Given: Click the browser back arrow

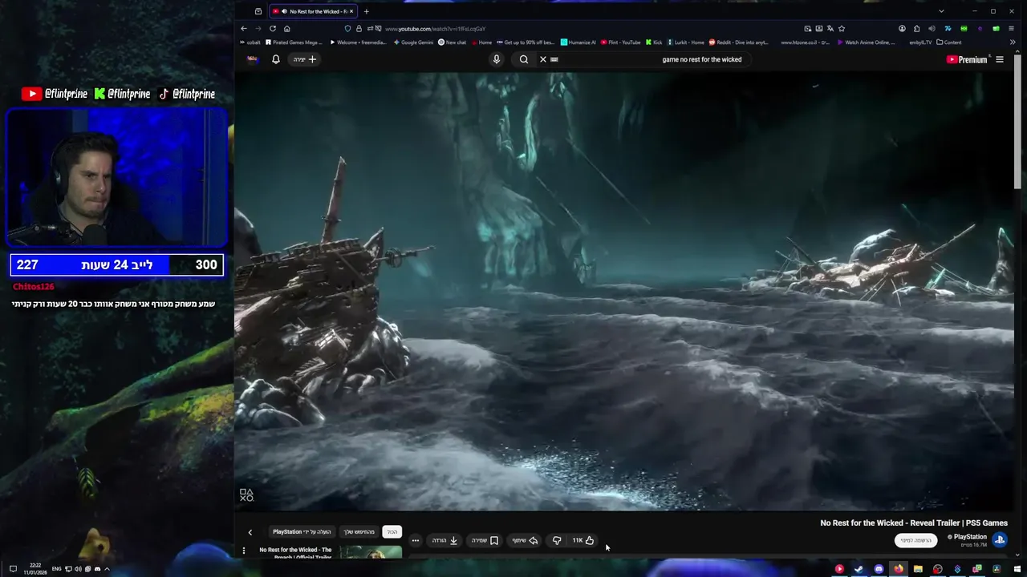Looking at the screenshot, I should tap(244, 29).
